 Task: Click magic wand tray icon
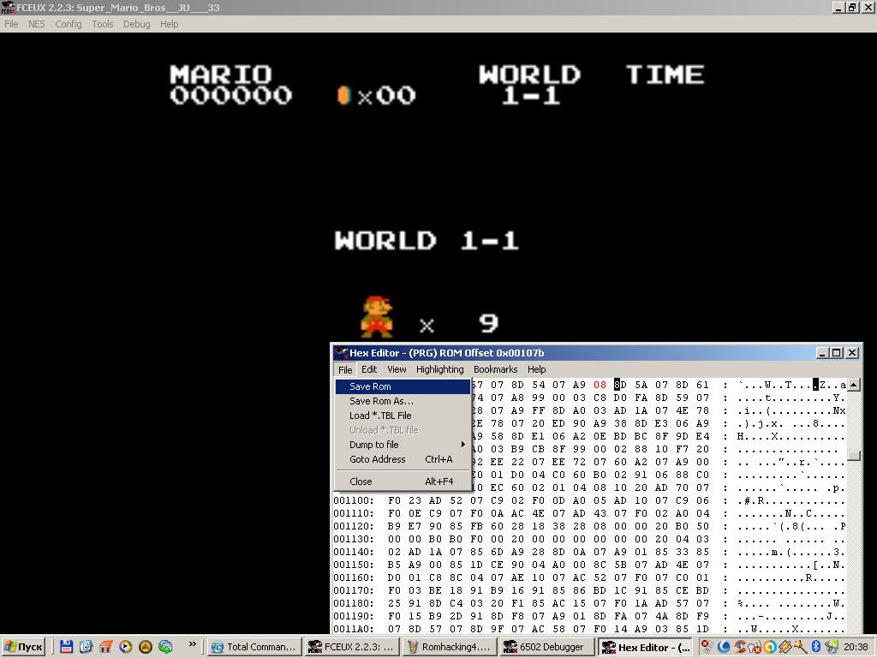point(801,647)
